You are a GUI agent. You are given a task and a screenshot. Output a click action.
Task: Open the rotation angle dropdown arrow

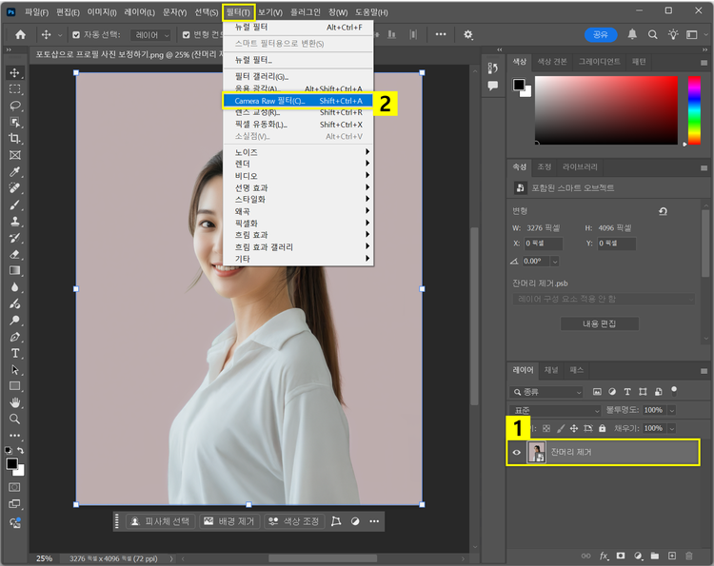pos(555,262)
